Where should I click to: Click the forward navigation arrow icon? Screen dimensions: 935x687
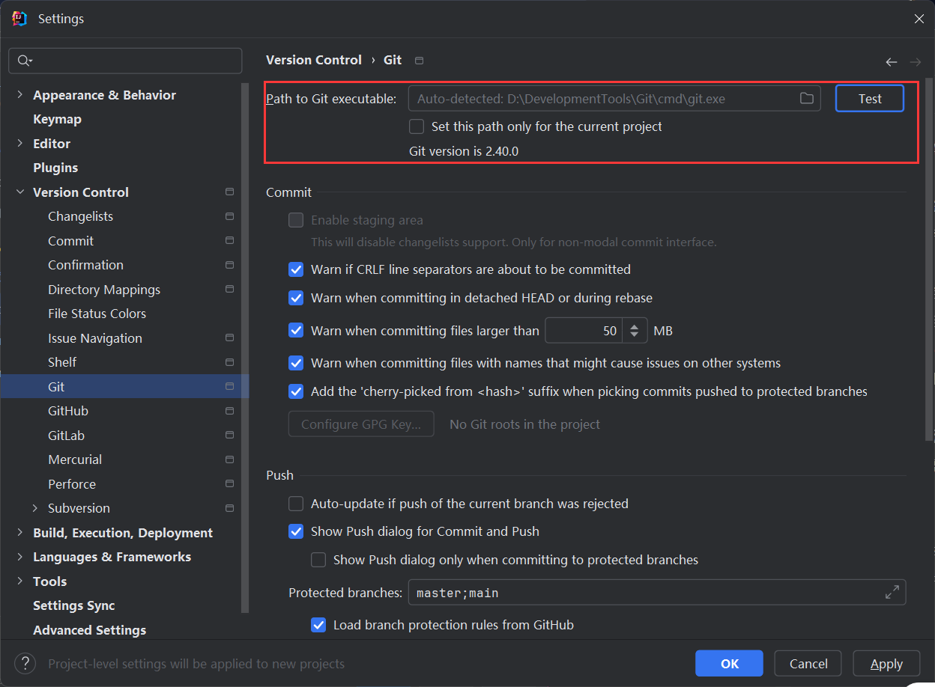click(x=915, y=62)
